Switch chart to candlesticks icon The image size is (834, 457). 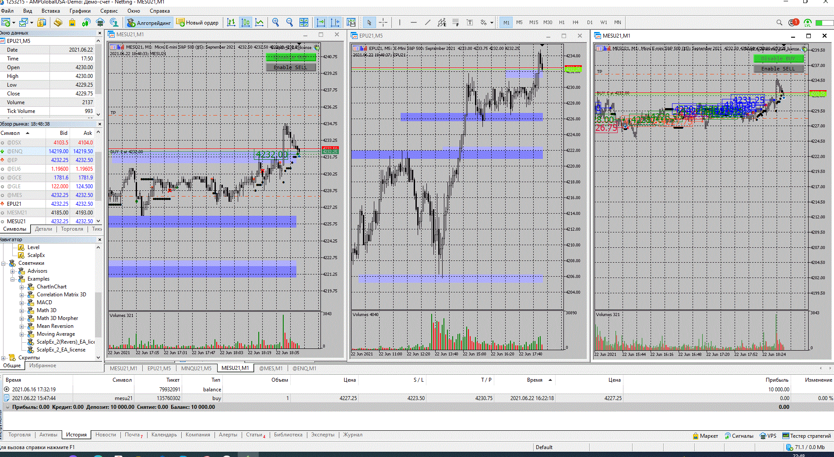246,22
